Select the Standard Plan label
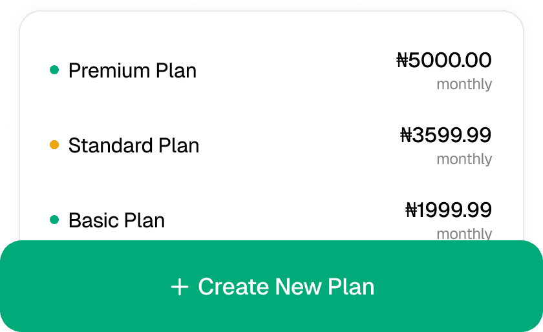This screenshot has height=332, width=543. [133, 145]
